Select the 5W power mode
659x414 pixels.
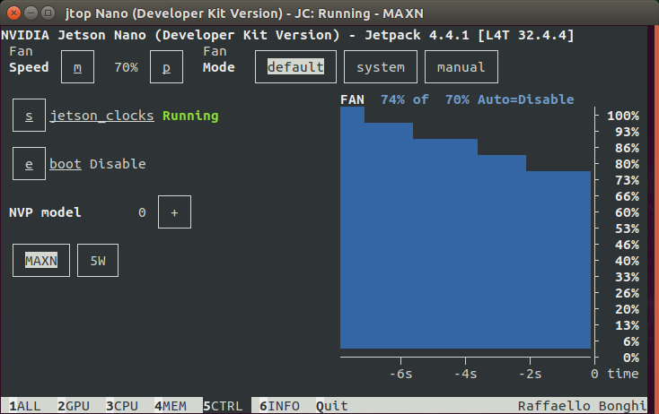coord(98,261)
